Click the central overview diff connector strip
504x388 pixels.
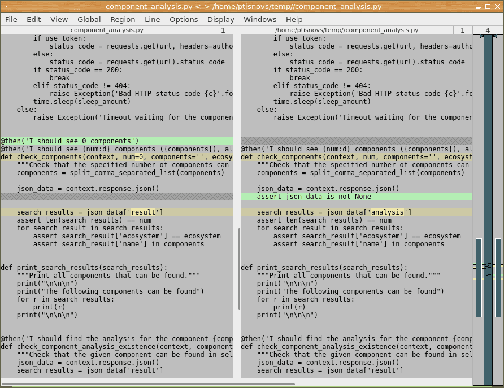point(488,210)
